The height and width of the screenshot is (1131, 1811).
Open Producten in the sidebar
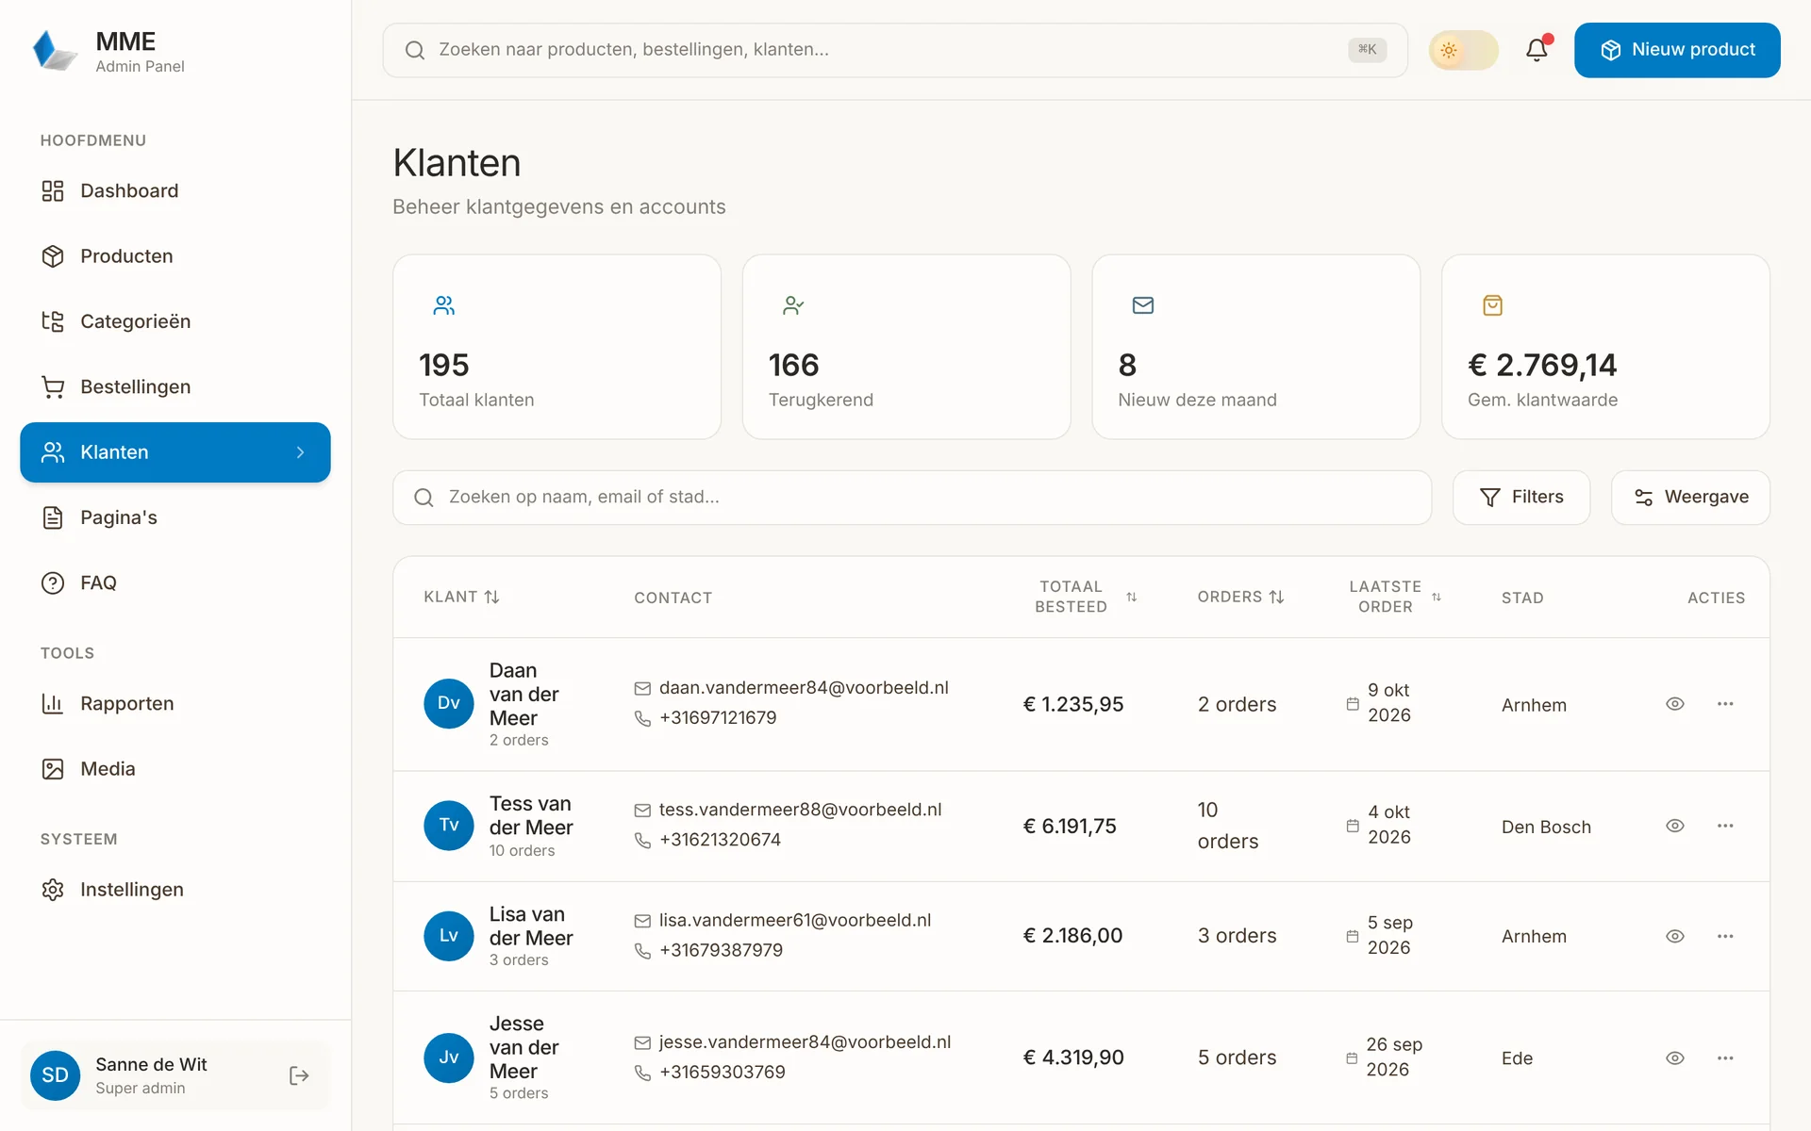click(175, 256)
